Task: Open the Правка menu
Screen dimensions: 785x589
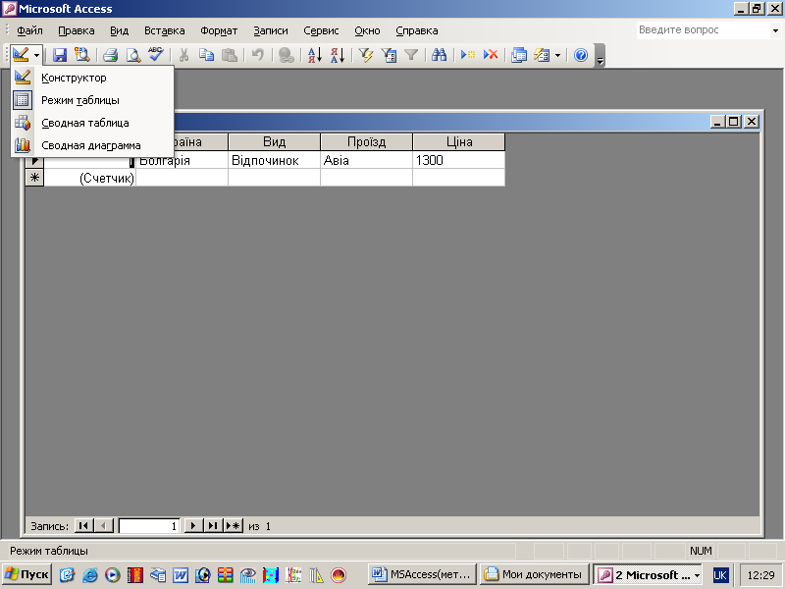Action: pos(77,30)
